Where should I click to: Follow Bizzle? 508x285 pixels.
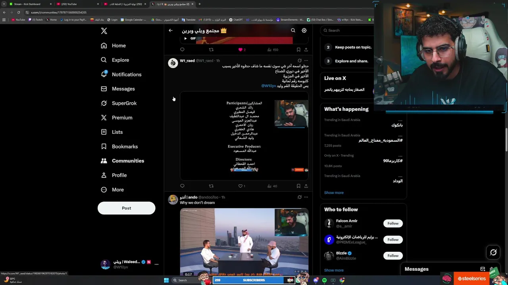coord(393,256)
